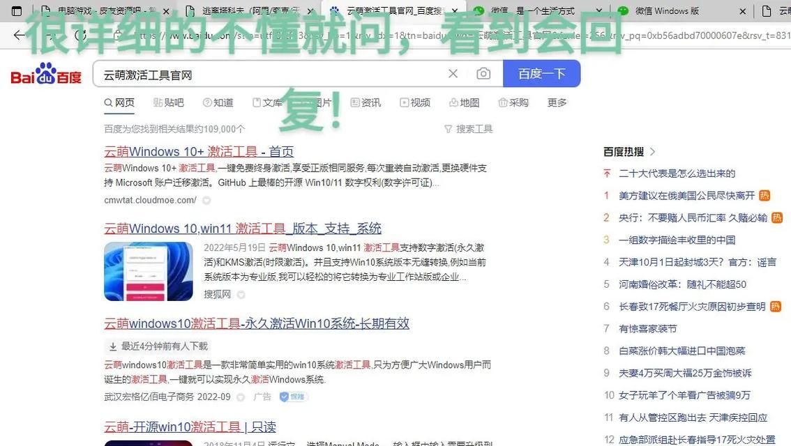The image size is (791, 446).
Task: Open hot topic 有惊喜家装节
Action: pos(648,329)
